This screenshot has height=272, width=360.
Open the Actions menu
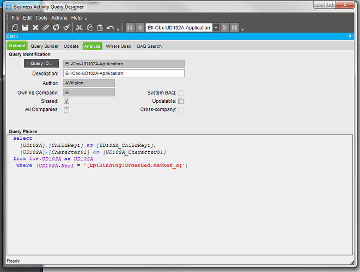tap(59, 18)
